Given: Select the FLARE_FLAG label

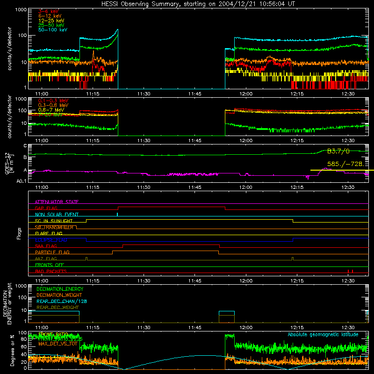Looking at the screenshot, I should point(49,233).
